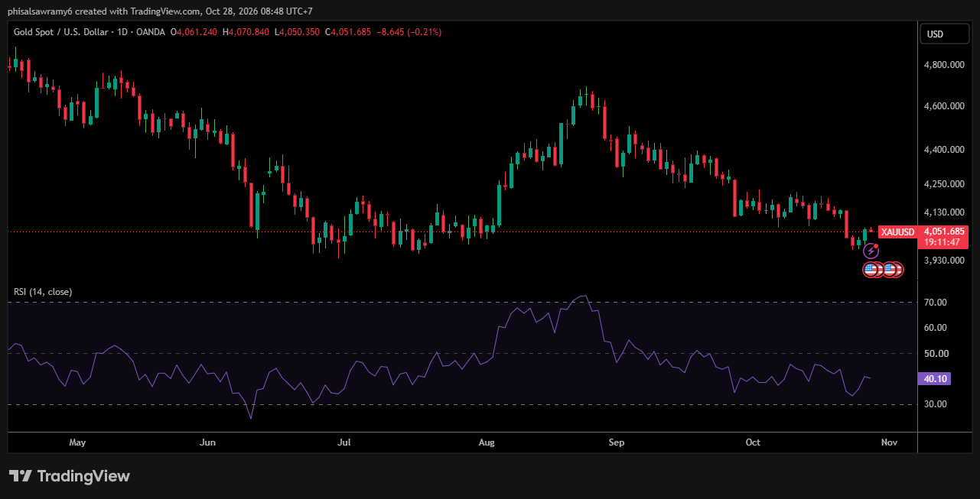The height and width of the screenshot is (499, 980).
Task: Click the change value −8.645 (−0.21%)
Action: coord(409,32)
